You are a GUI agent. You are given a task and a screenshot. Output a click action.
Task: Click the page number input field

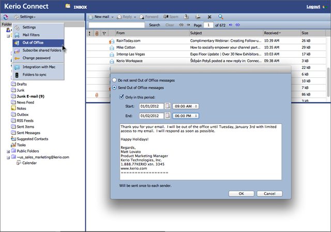(x=208, y=25)
